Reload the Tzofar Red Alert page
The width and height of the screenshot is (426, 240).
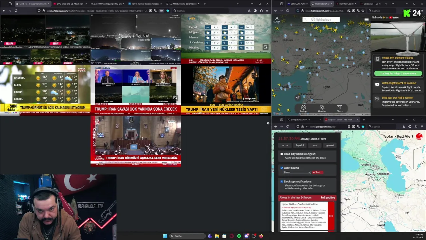click(288, 127)
